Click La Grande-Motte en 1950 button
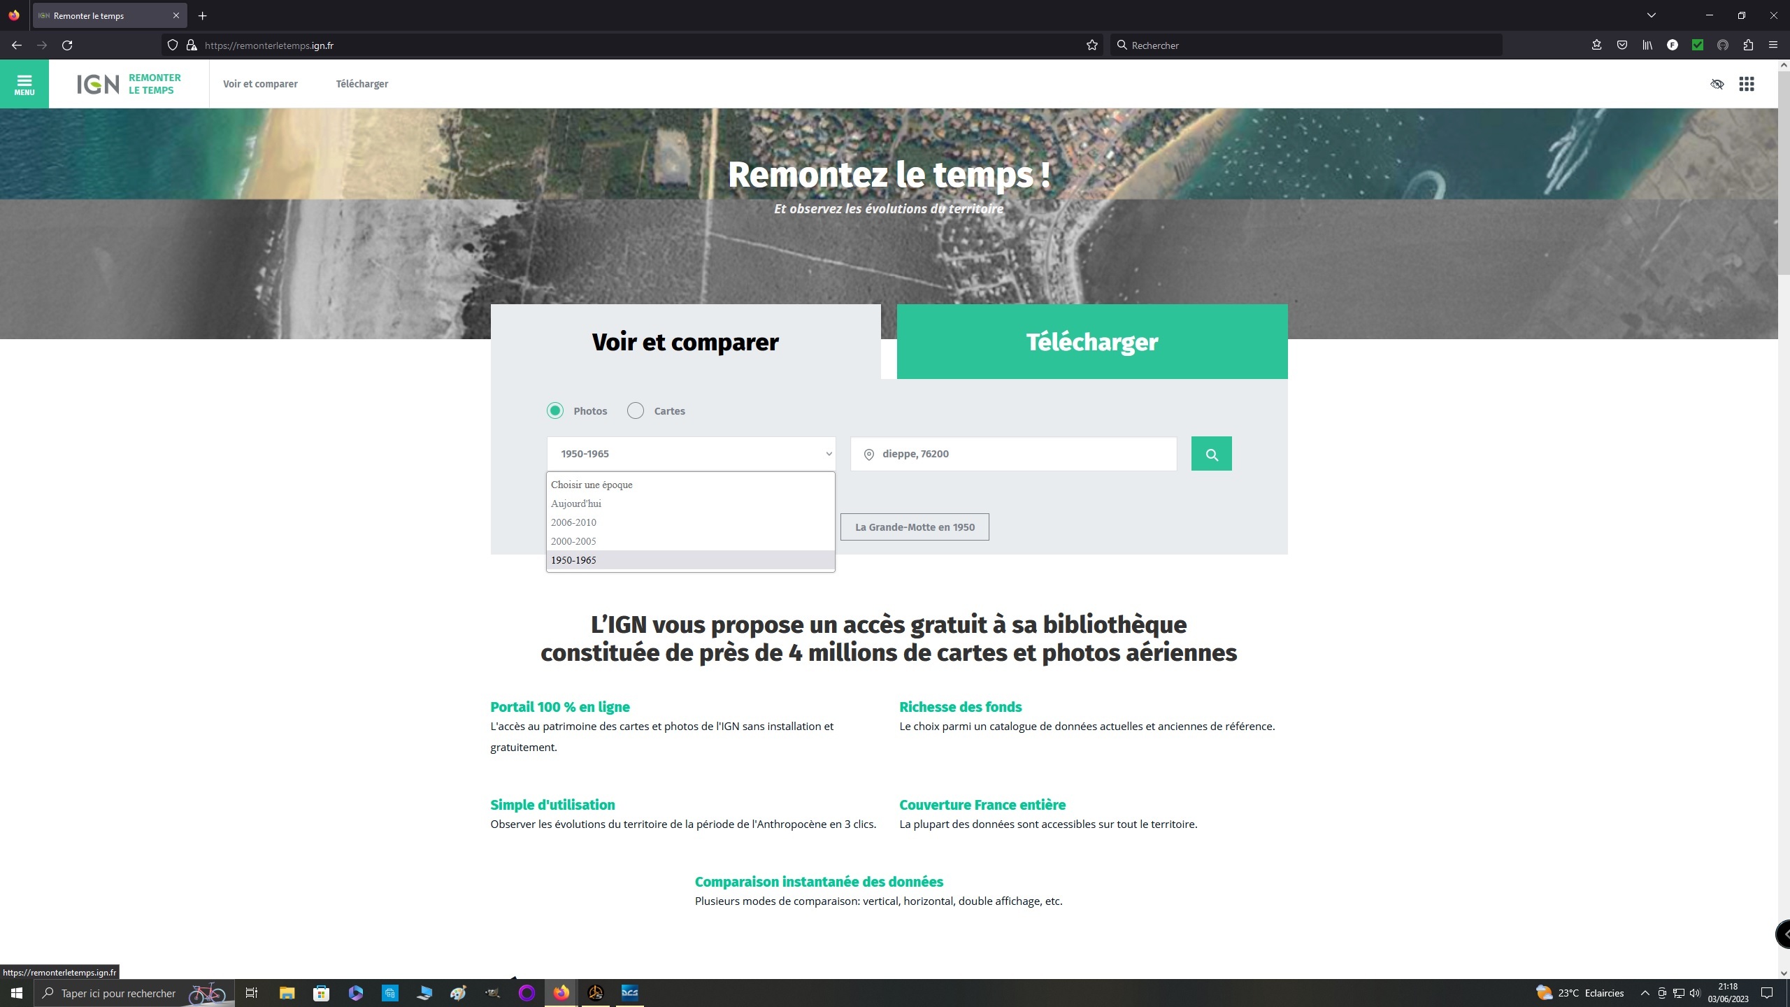The image size is (1790, 1007). [915, 527]
